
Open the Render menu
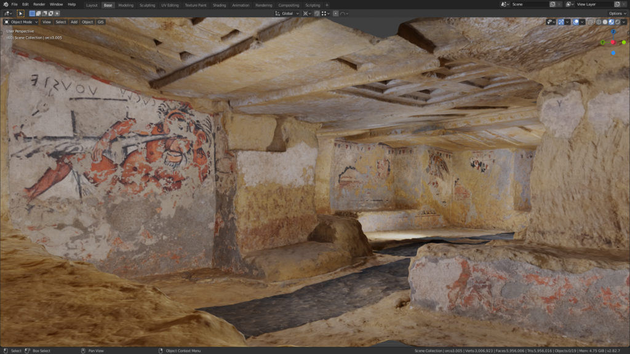click(x=39, y=4)
